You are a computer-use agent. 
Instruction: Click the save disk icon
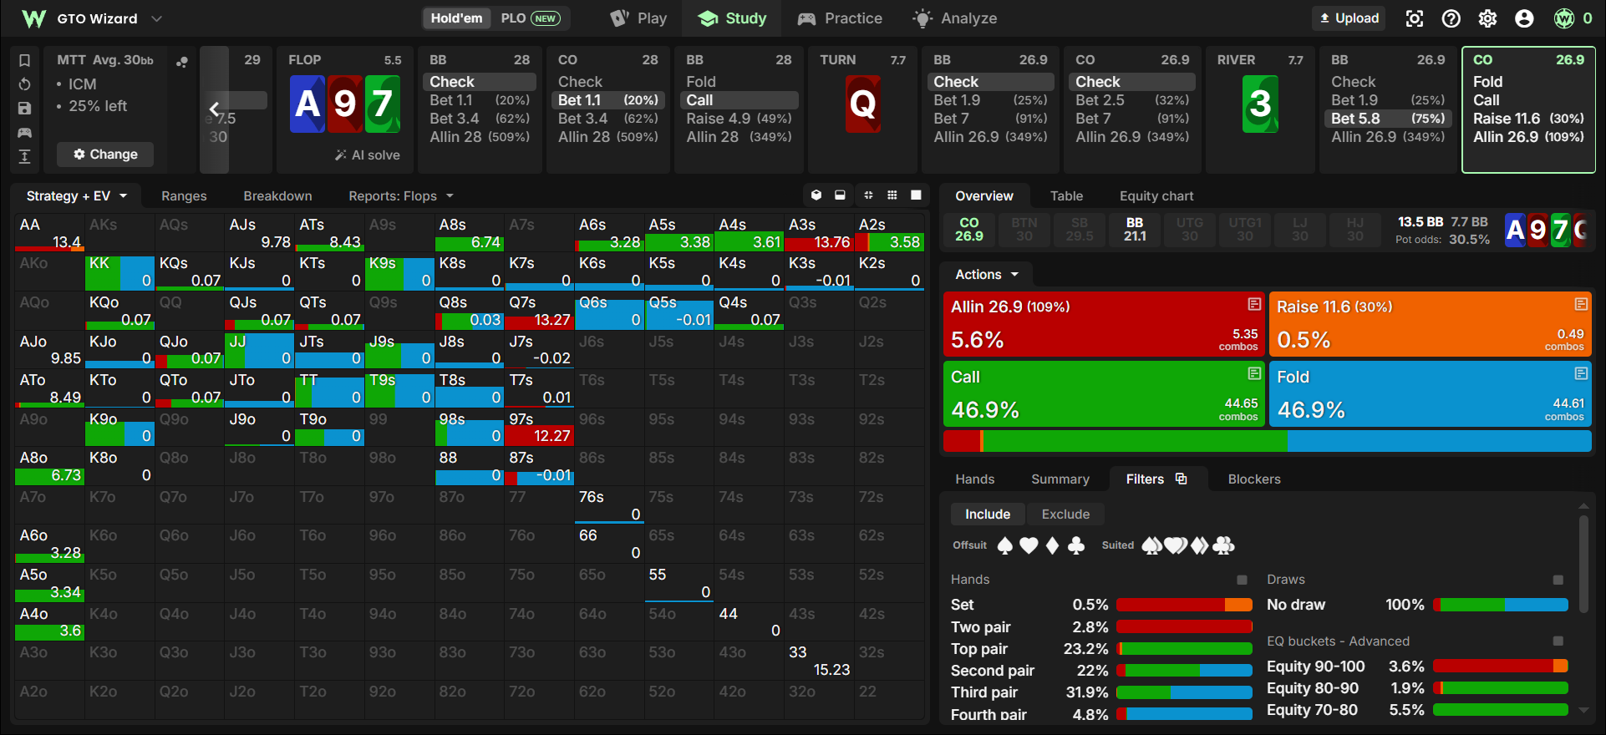pyautogui.click(x=24, y=109)
